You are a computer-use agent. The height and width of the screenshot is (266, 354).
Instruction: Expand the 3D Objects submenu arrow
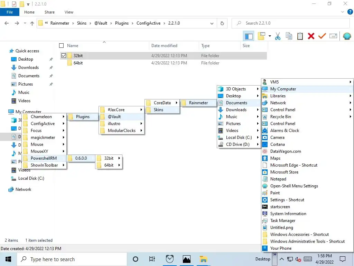[x=258, y=89]
